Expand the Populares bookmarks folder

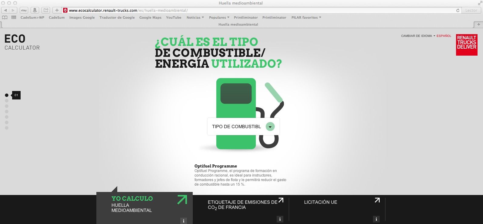point(219,18)
